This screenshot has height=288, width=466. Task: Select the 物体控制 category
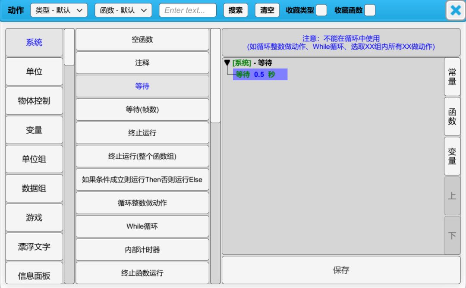(x=34, y=101)
